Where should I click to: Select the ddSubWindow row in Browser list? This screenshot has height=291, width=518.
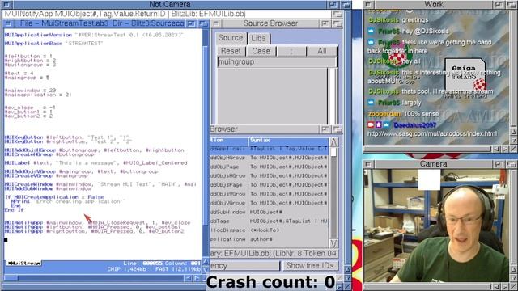270,212
